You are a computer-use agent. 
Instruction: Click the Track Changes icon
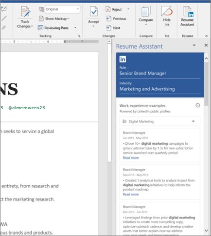click(x=25, y=12)
